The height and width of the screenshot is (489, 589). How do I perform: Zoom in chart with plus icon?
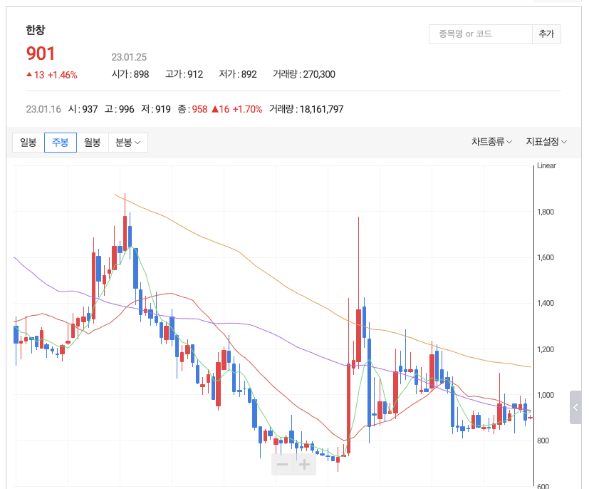(x=305, y=465)
